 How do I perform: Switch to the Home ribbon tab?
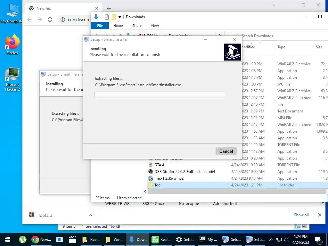pyautogui.click(x=118, y=26)
